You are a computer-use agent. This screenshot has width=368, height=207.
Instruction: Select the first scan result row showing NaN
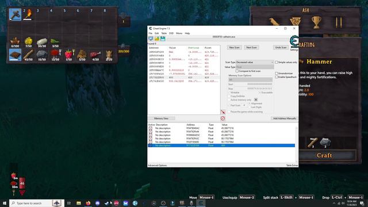[184, 52]
